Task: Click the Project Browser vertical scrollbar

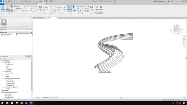Action: pyautogui.click(x=32, y=76)
